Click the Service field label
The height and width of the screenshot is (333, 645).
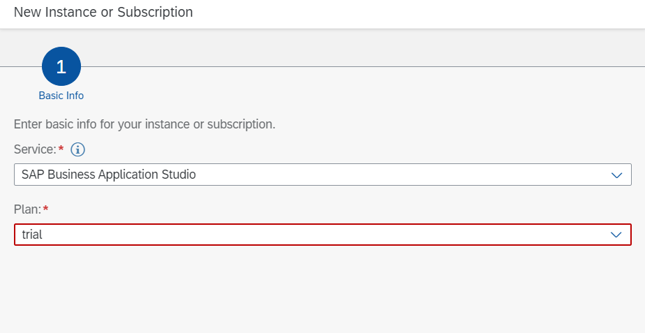34,149
